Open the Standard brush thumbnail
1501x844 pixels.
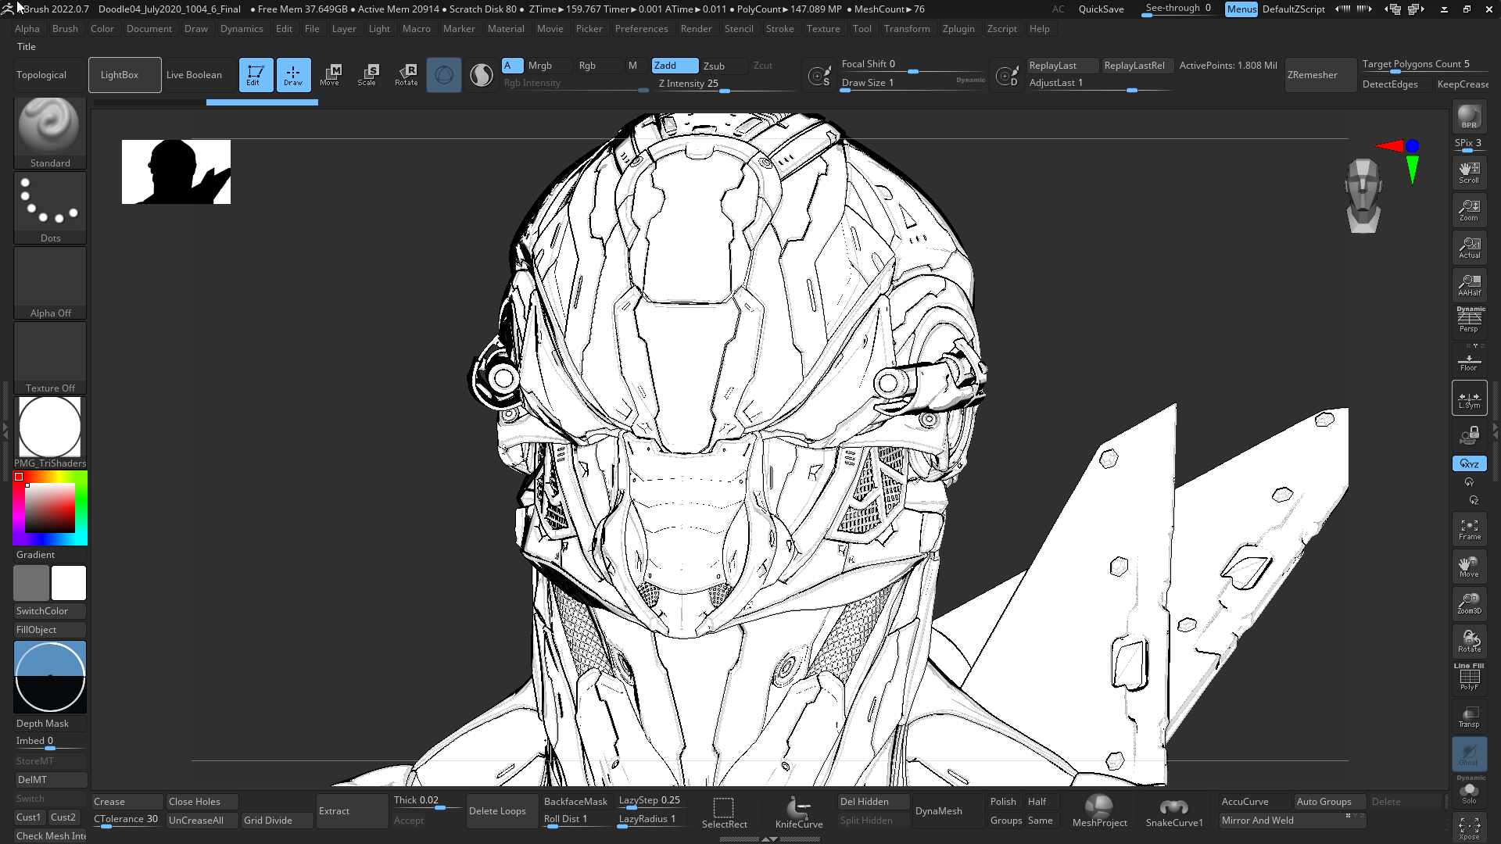50,133
